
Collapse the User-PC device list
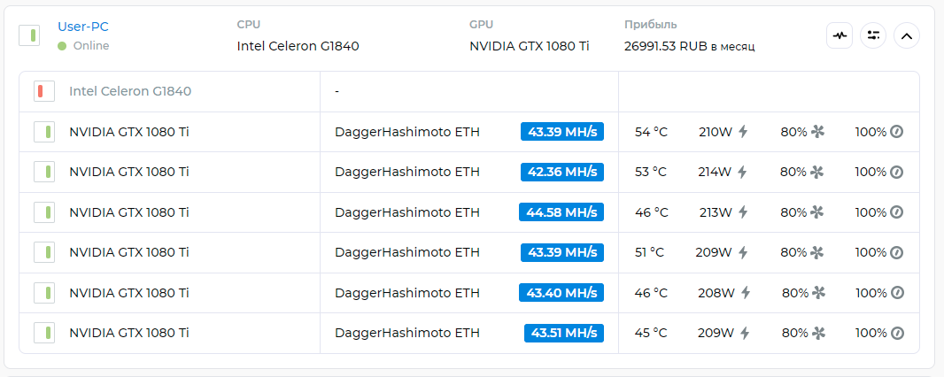click(907, 35)
